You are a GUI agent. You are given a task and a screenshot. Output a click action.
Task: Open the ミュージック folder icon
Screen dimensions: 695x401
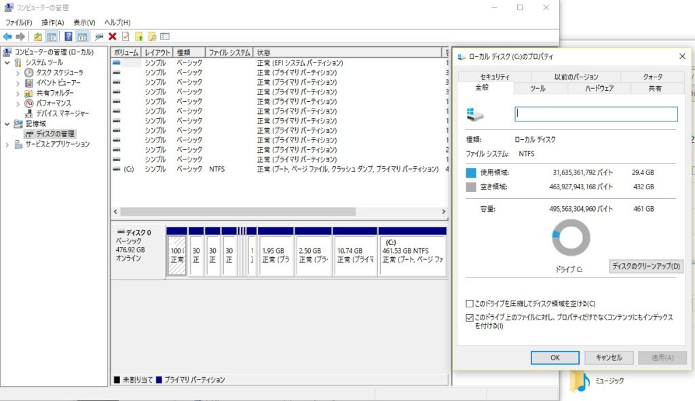[x=580, y=381]
